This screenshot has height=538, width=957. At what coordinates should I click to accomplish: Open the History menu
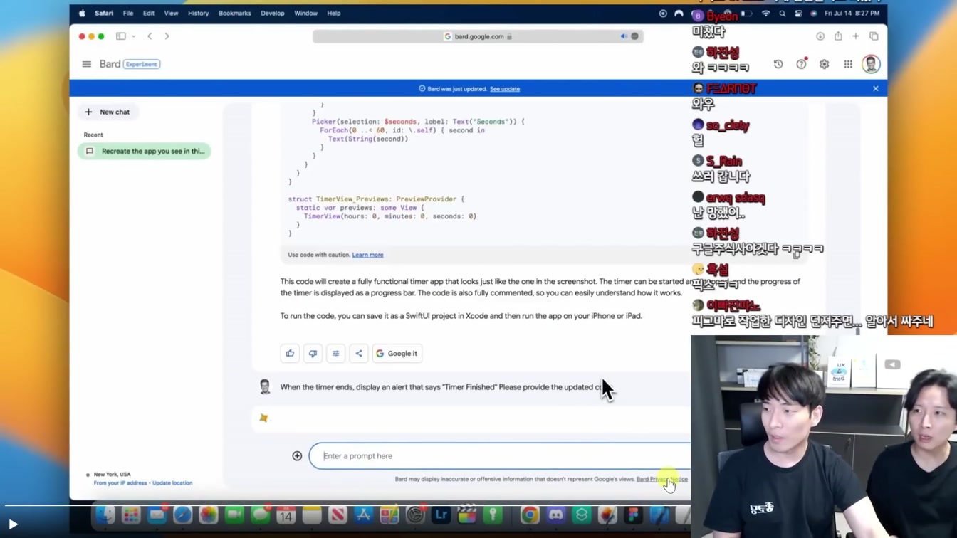tap(198, 13)
